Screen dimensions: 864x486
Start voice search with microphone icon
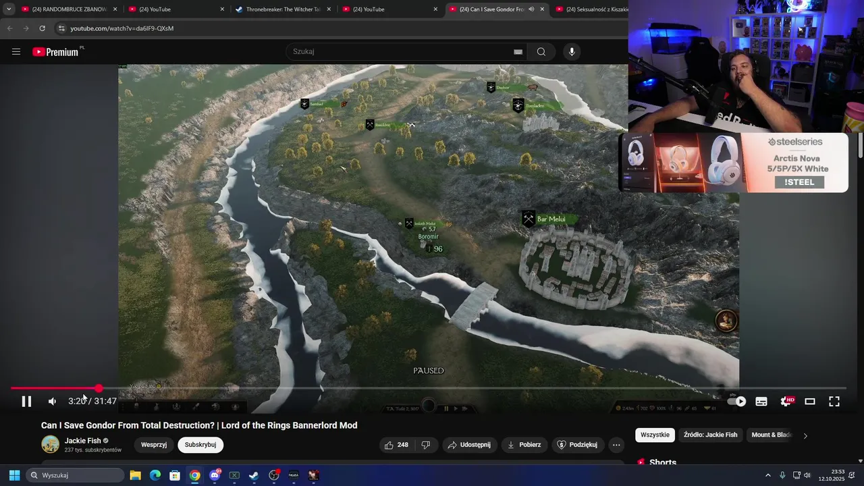point(572,52)
